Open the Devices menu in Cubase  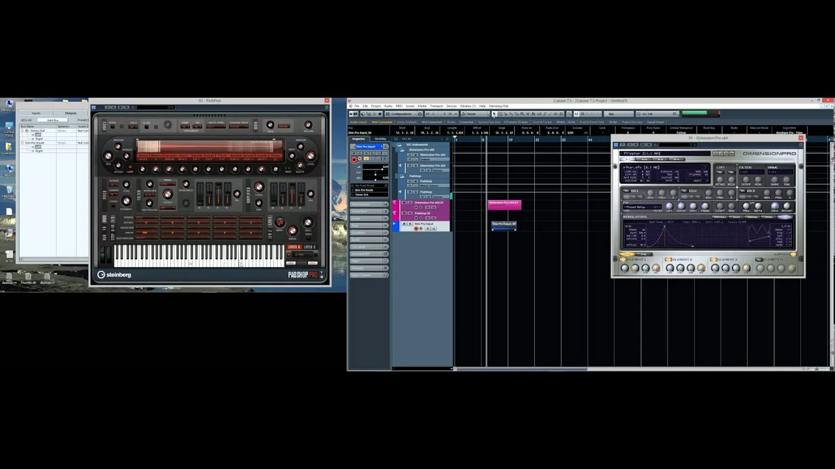(451, 106)
